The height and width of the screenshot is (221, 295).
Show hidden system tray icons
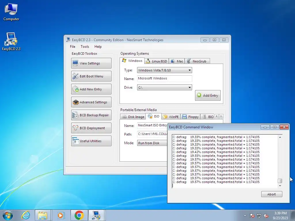tap(245, 216)
